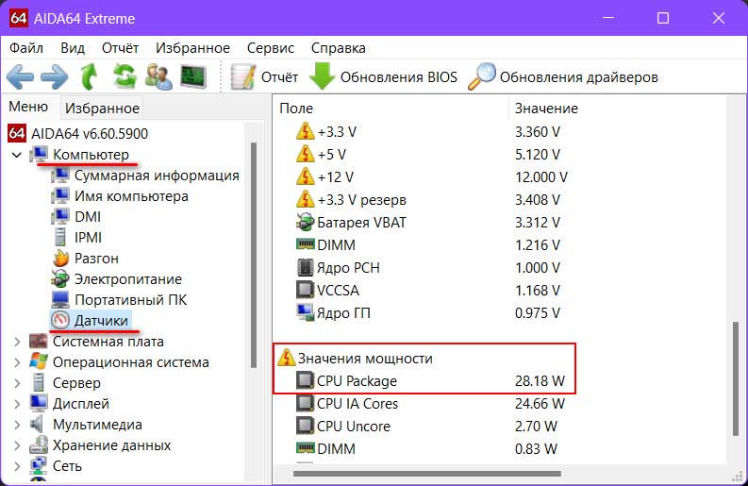Image resolution: width=748 pixels, height=486 pixels.
Task: Select the Батарея VBAT row
Action: click(427, 223)
